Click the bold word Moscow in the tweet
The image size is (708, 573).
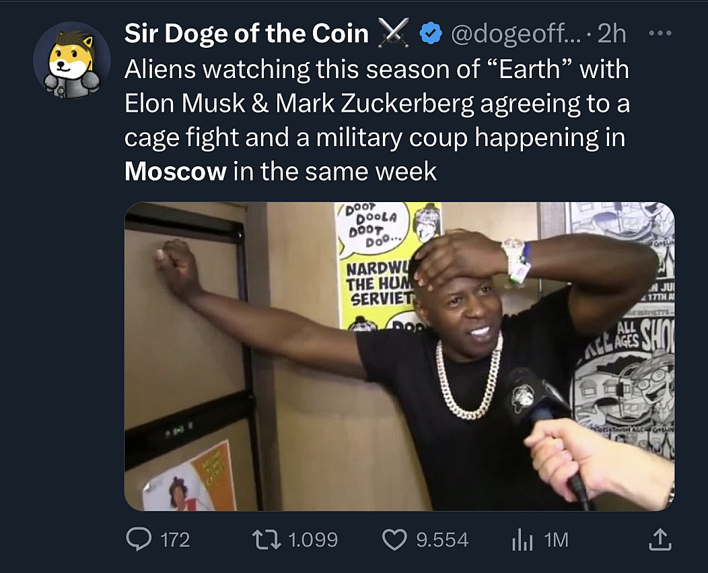pyautogui.click(x=176, y=172)
